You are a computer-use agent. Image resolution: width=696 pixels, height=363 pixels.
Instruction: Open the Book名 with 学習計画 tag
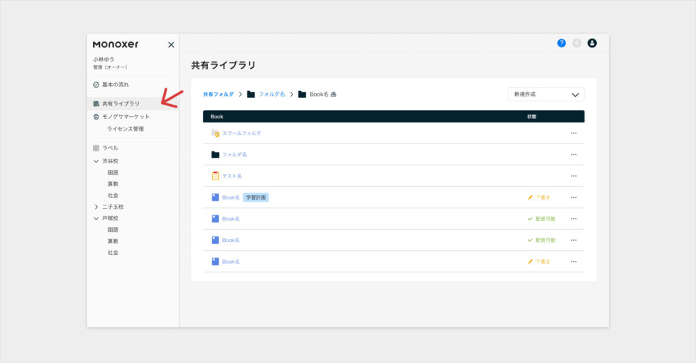(x=231, y=197)
